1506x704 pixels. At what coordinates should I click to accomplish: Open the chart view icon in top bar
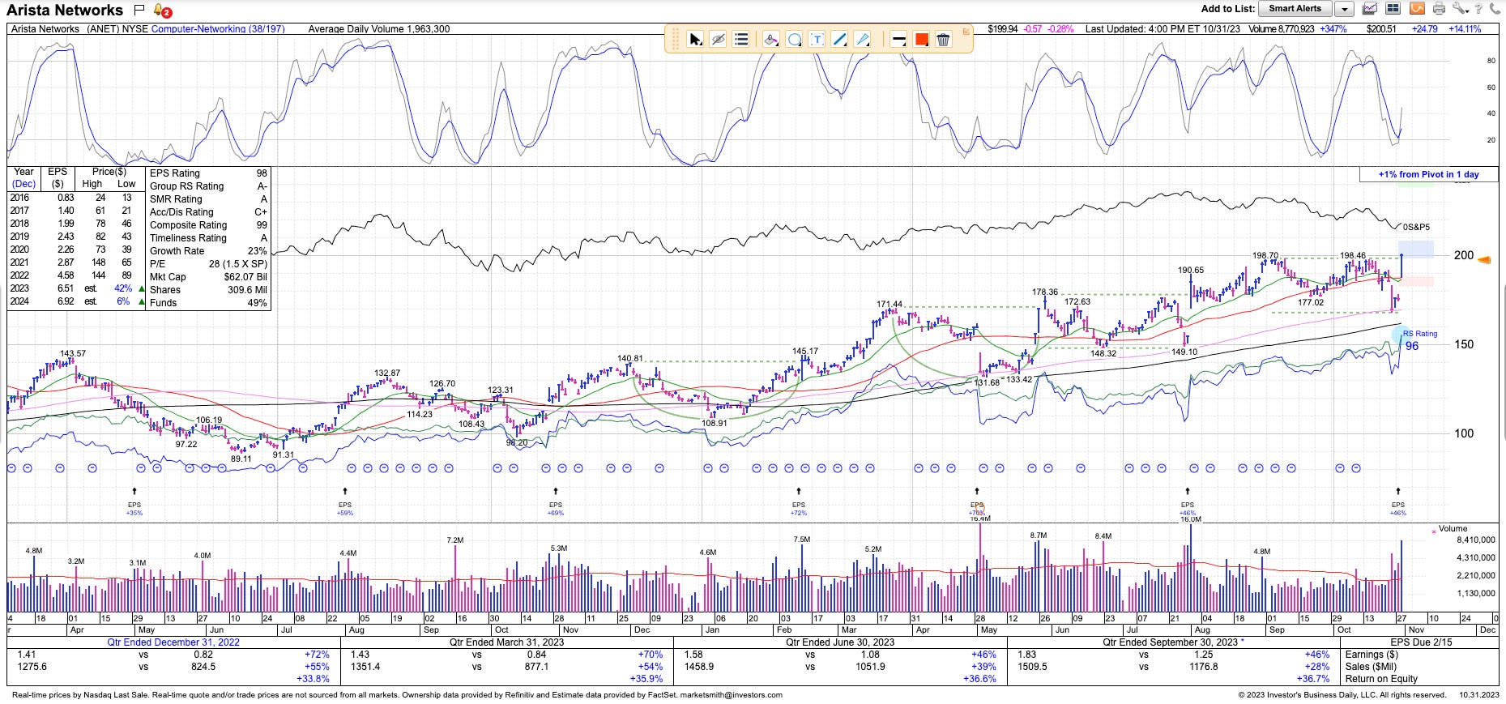pos(1370,9)
